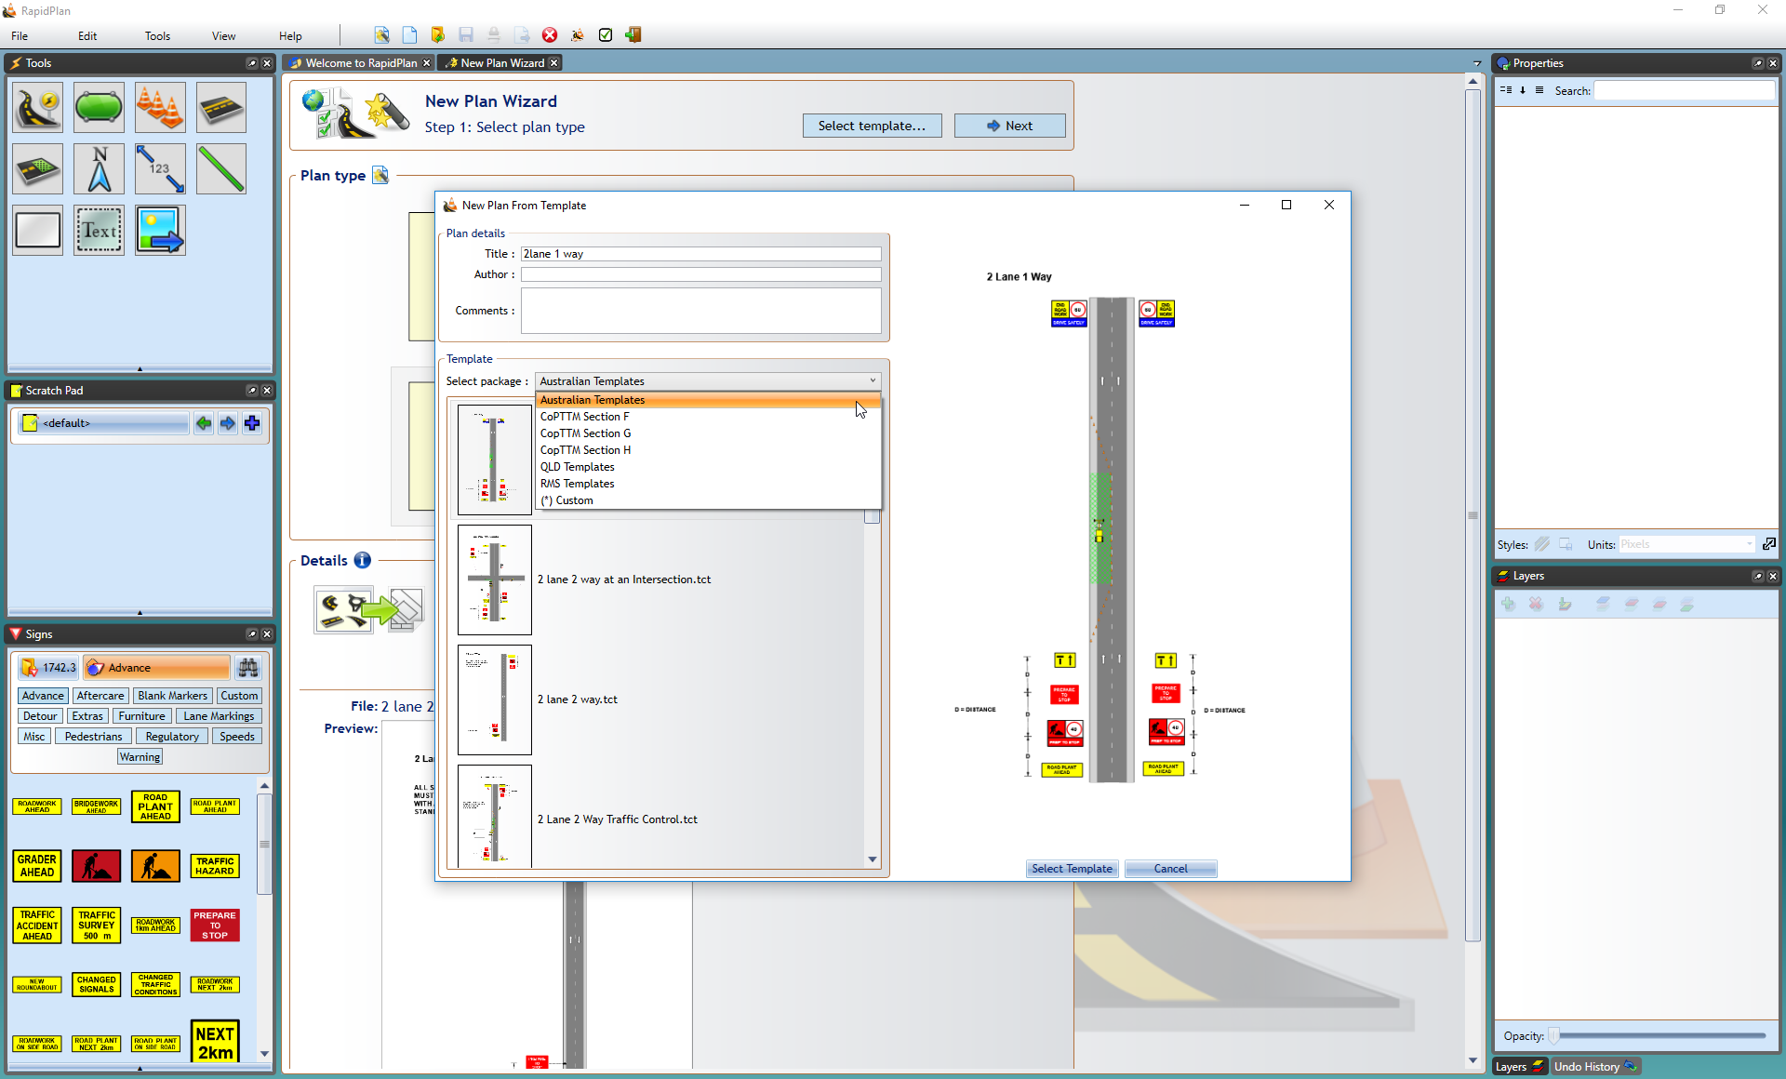This screenshot has width=1786, height=1079.
Task: Select the Text tool
Action: click(99, 230)
